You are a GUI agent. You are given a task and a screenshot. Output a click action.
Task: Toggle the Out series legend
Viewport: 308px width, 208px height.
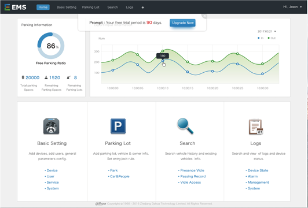click(x=272, y=38)
